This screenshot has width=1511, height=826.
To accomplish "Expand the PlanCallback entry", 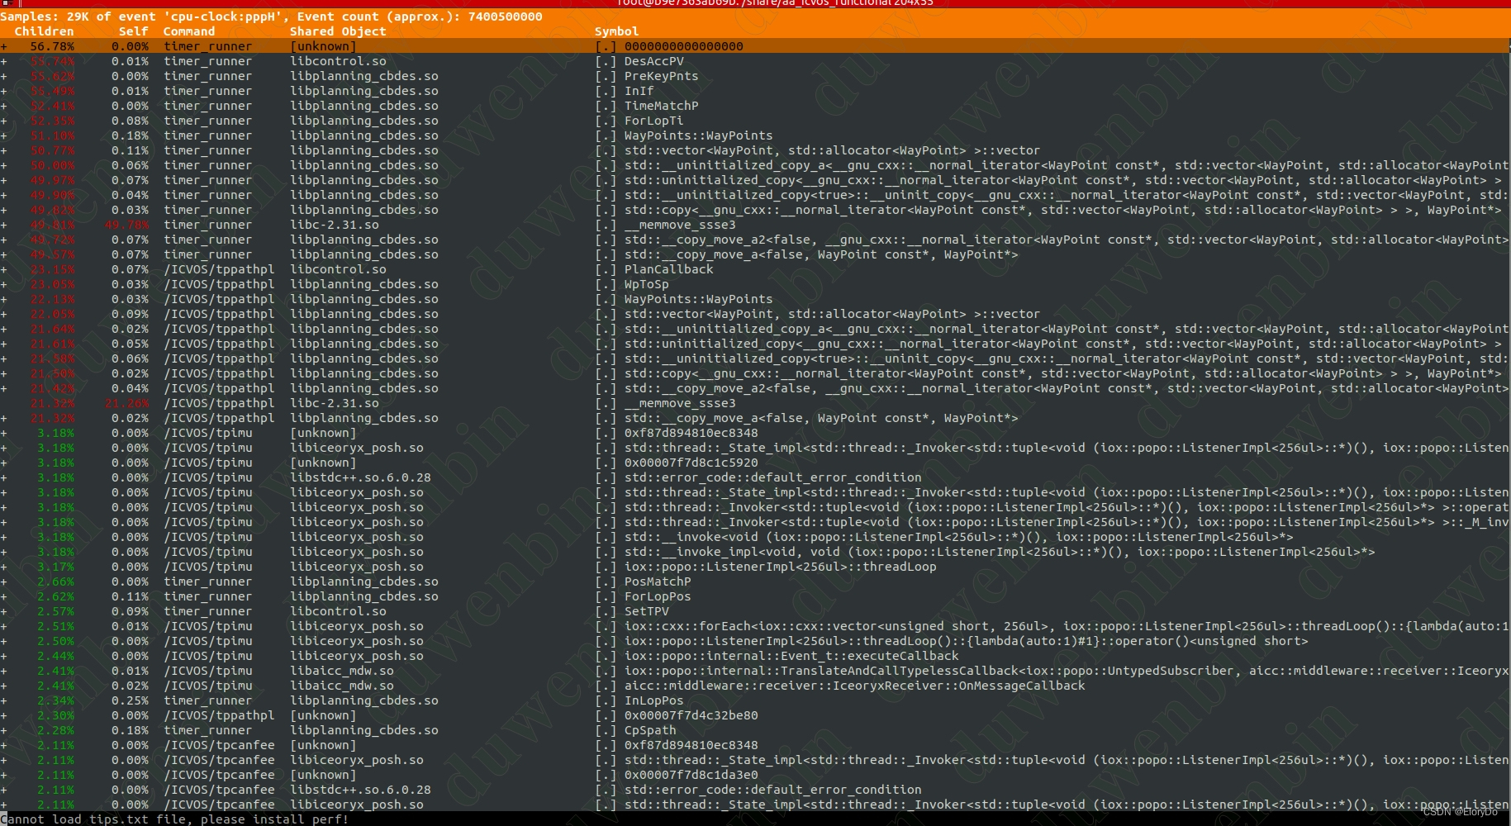I will point(7,269).
